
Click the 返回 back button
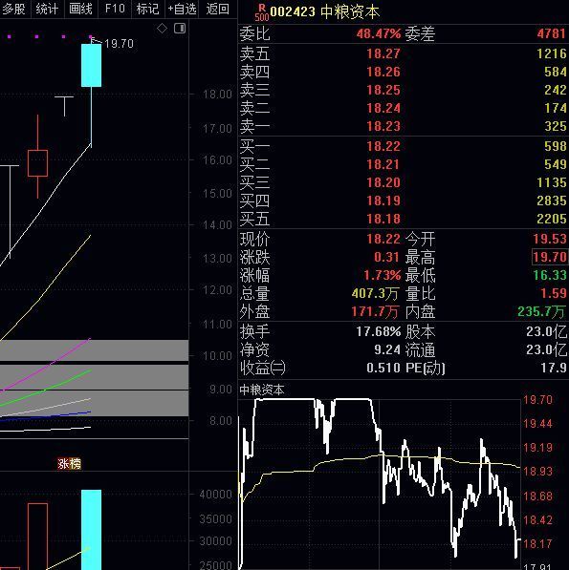pos(217,9)
